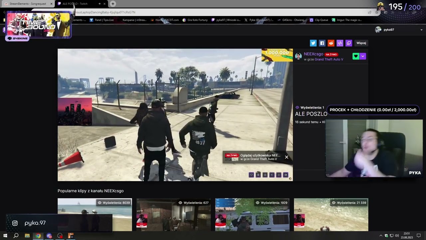Click pyka97 profile avatar
The image size is (426, 240).
tap(378, 30)
